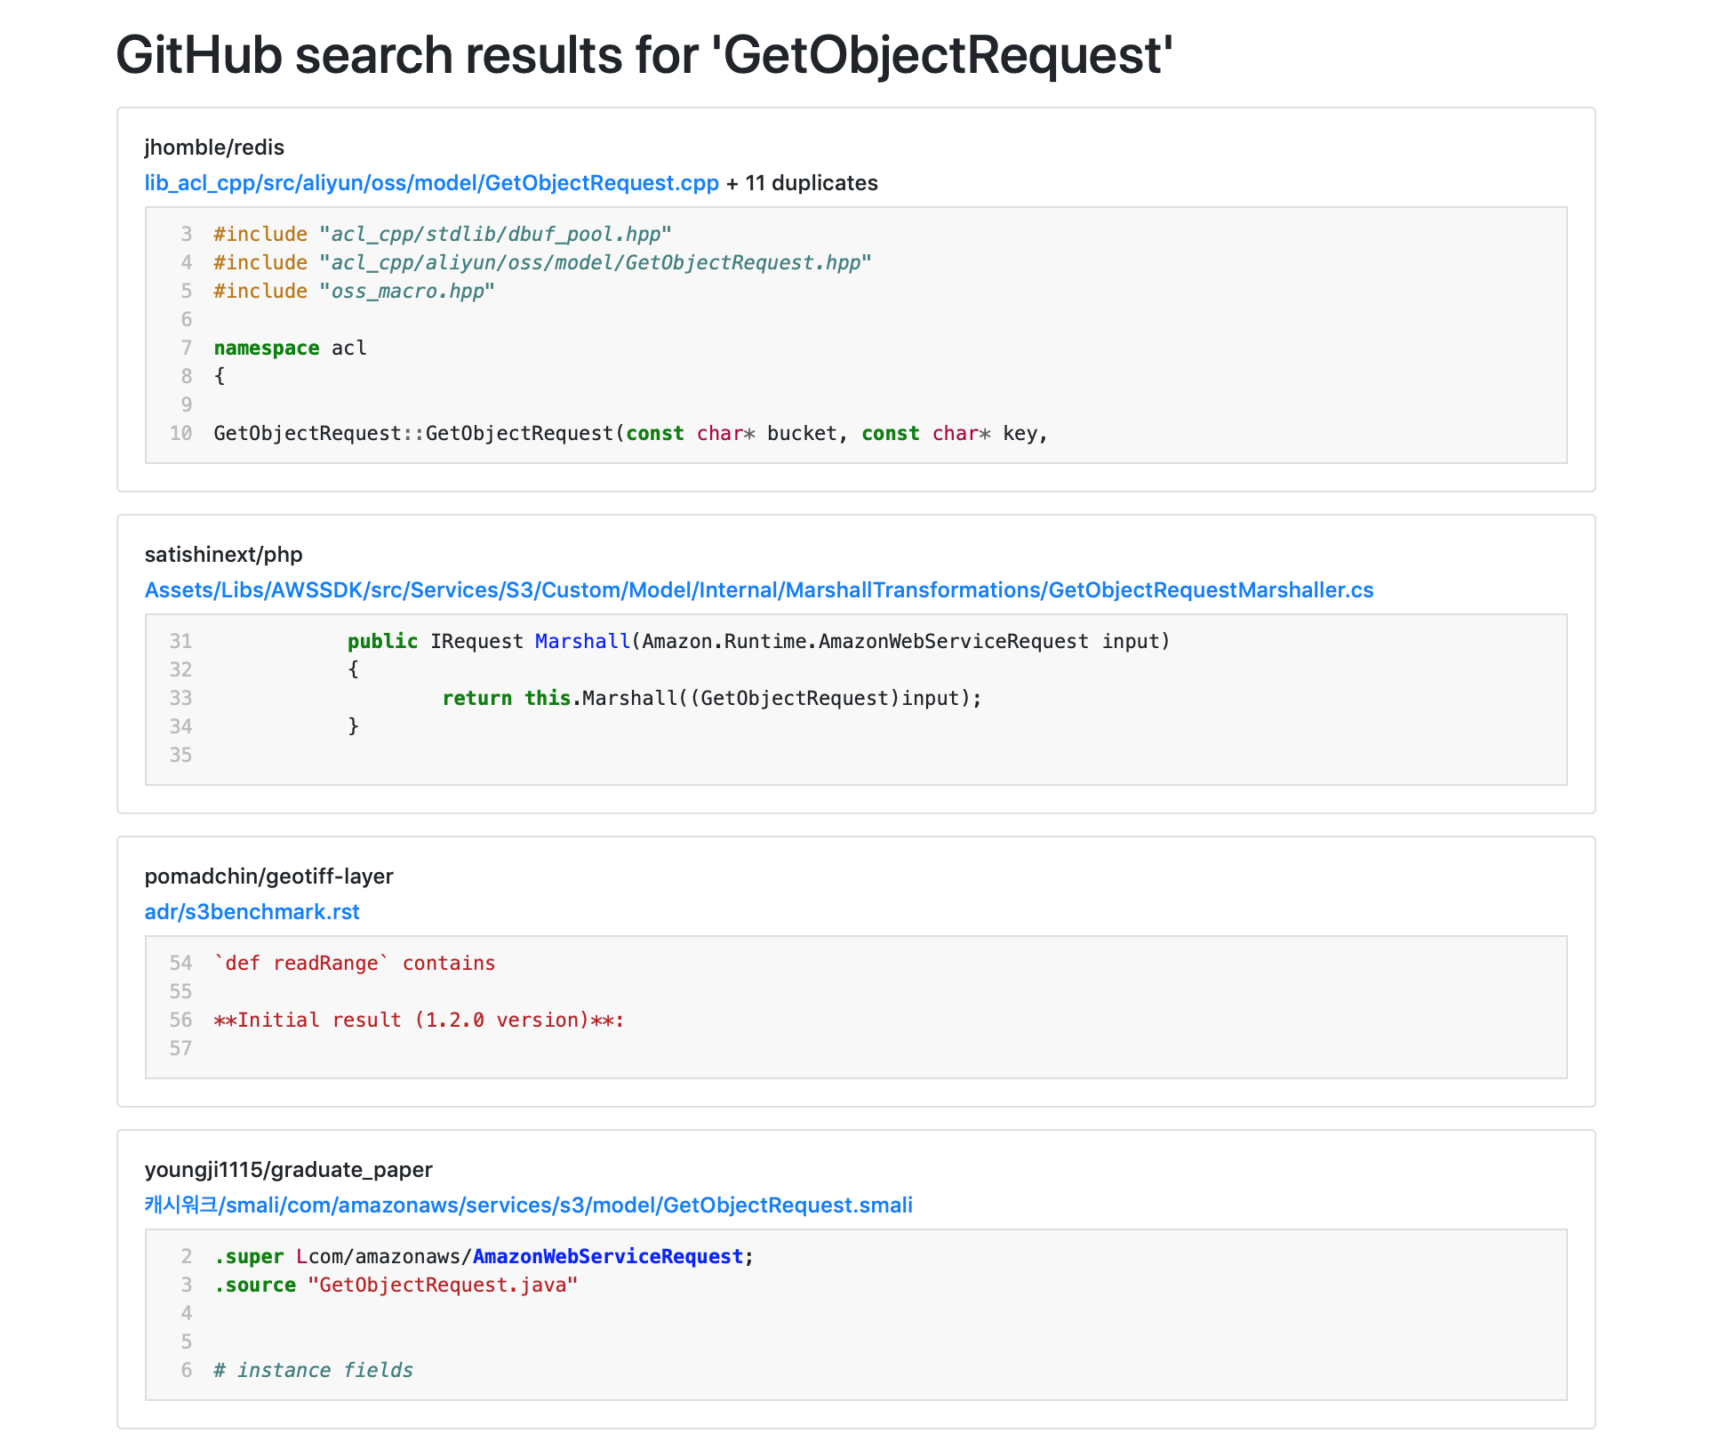Click the '.source "GetObjectRequest.java"' line

396,1285
